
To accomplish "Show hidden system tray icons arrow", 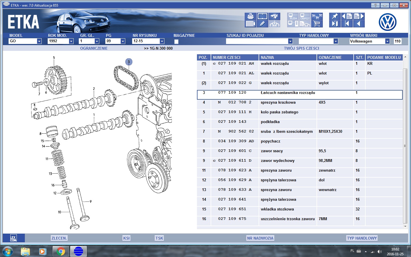I will 366,252.
